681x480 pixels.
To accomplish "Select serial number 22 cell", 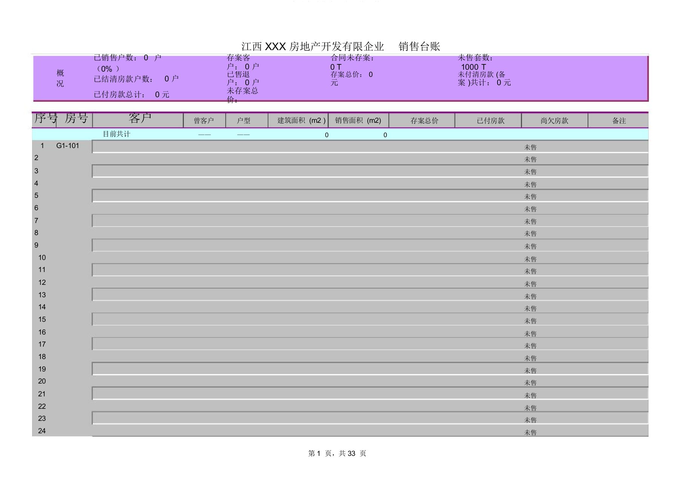I will click(42, 407).
